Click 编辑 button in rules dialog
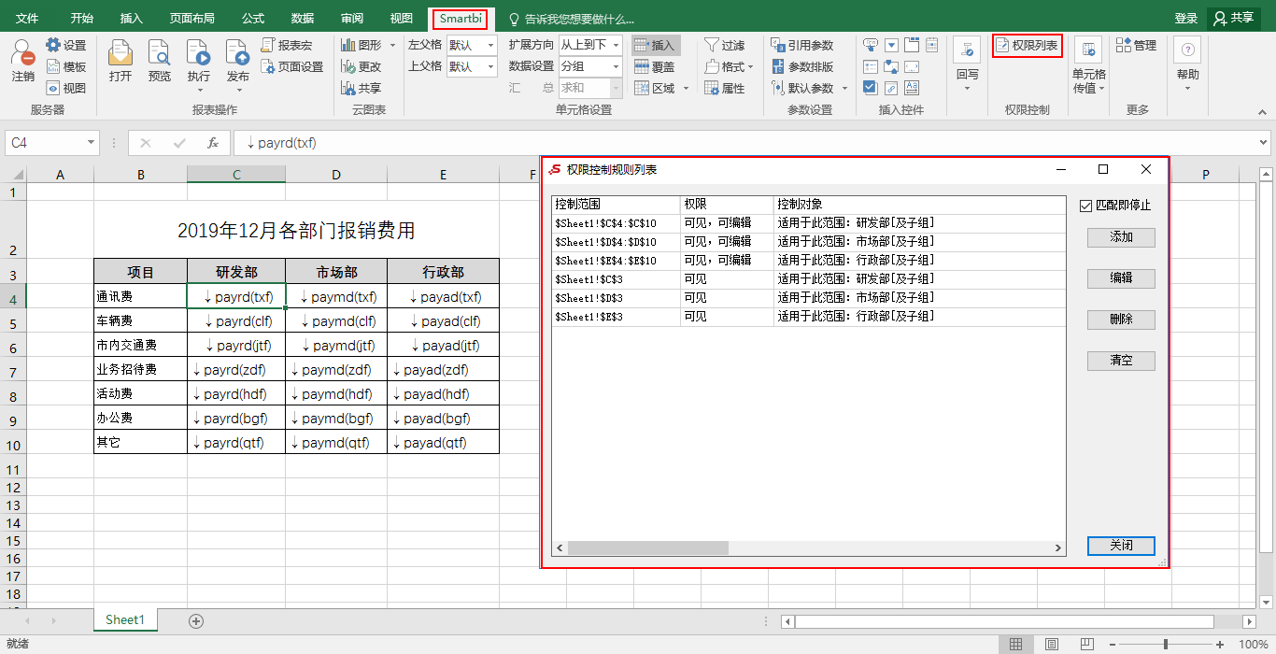This screenshot has height=654, width=1276. coord(1121,278)
